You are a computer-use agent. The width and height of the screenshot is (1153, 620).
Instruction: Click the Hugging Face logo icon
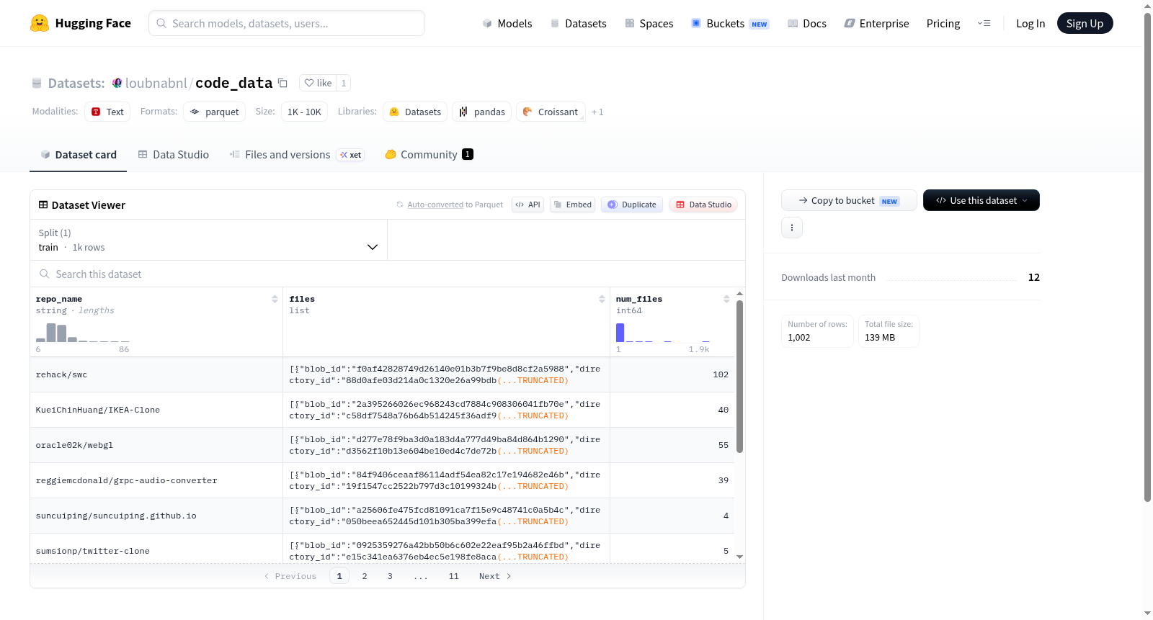[x=40, y=23]
